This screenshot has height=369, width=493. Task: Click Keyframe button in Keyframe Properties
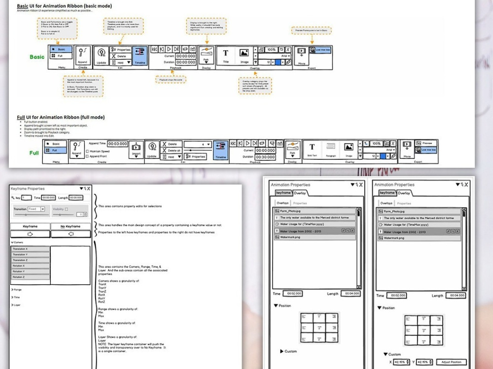(x=30, y=226)
